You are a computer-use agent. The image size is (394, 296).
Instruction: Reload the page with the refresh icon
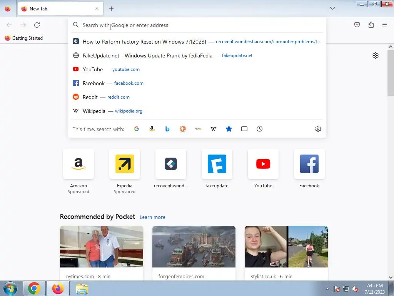[x=37, y=25]
